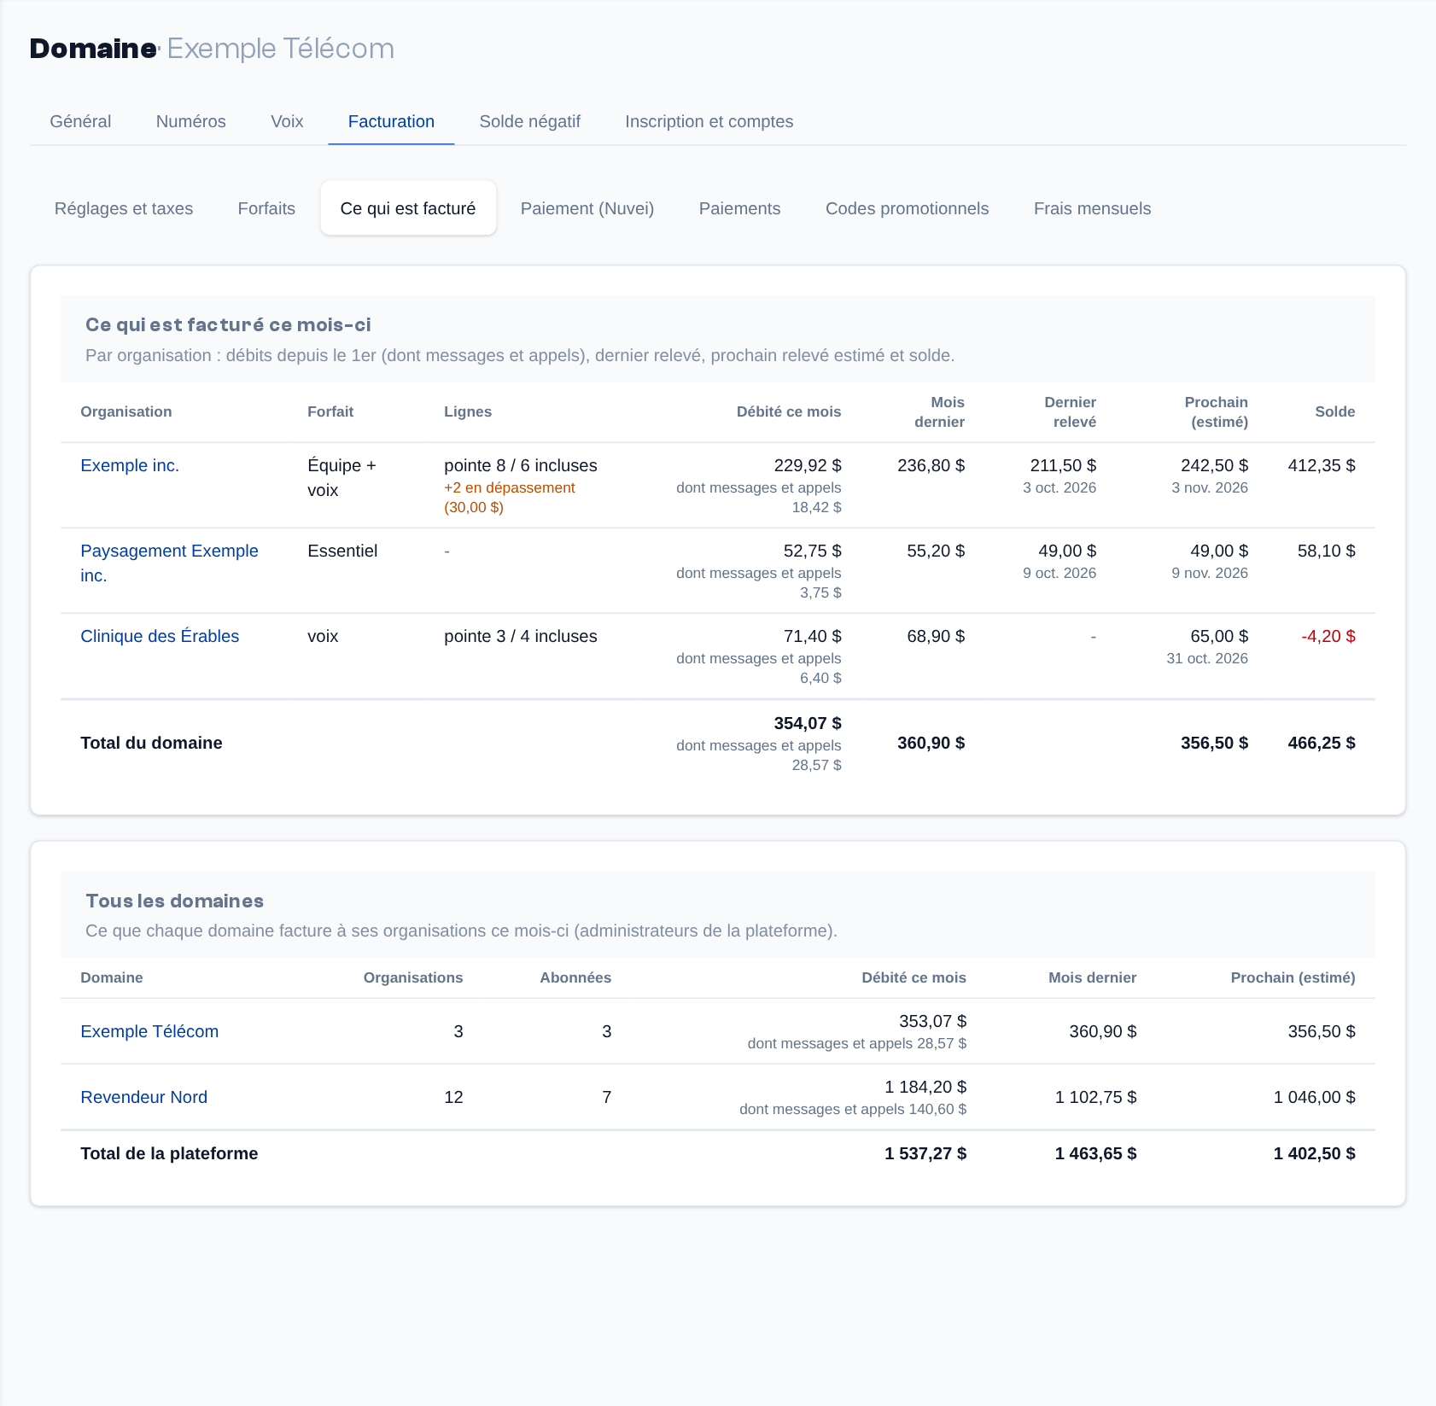This screenshot has width=1436, height=1406.
Task: Select the 229,92 $ debit amount
Action: (x=807, y=465)
